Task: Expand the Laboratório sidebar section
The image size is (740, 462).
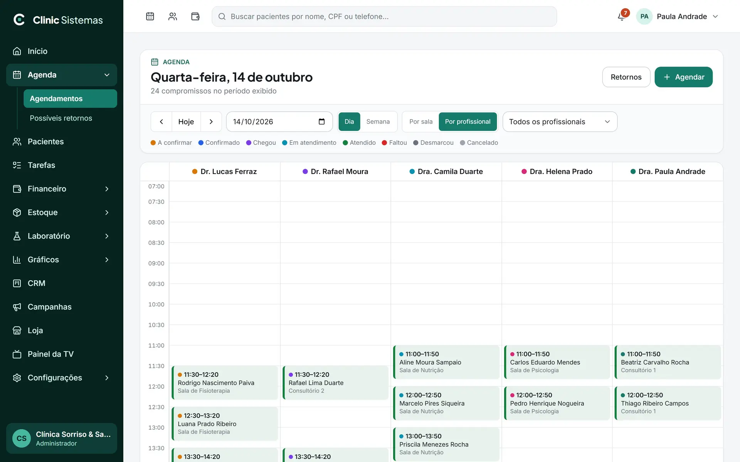Action: tap(107, 236)
